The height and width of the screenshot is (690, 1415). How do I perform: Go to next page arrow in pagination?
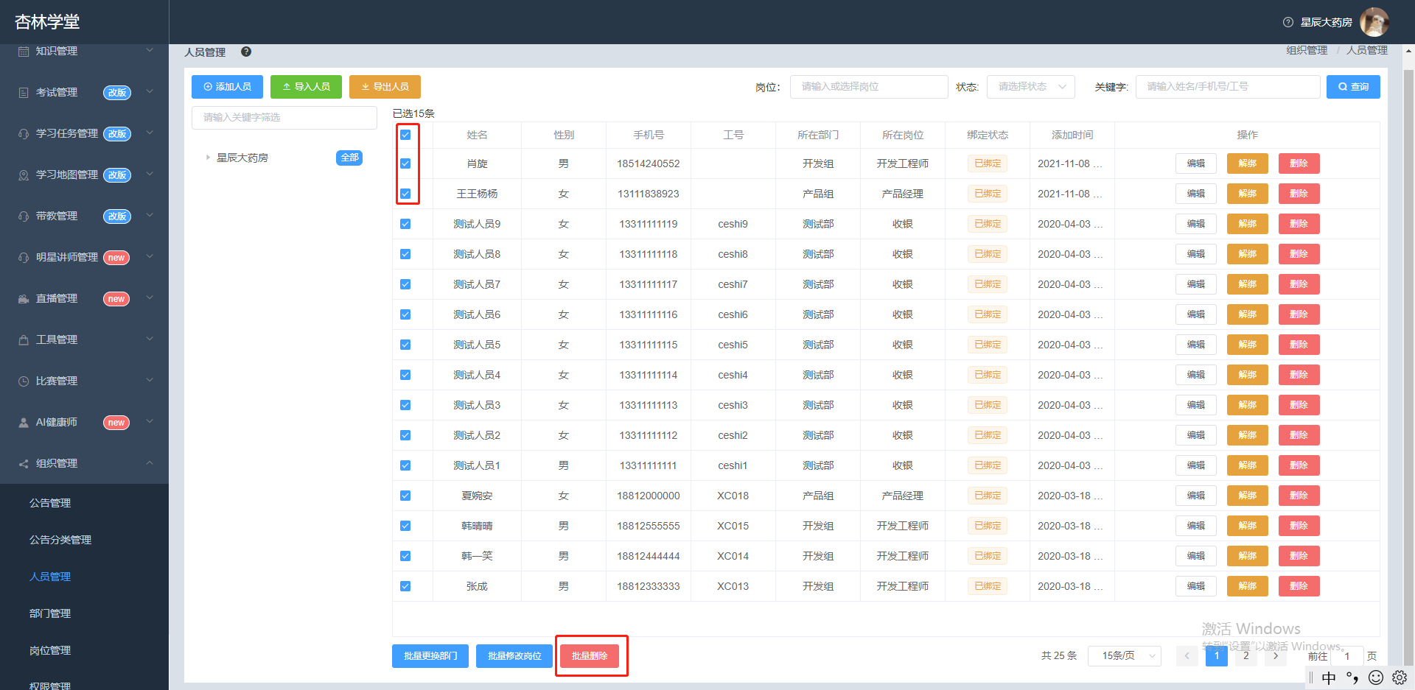click(x=1276, y=655)
